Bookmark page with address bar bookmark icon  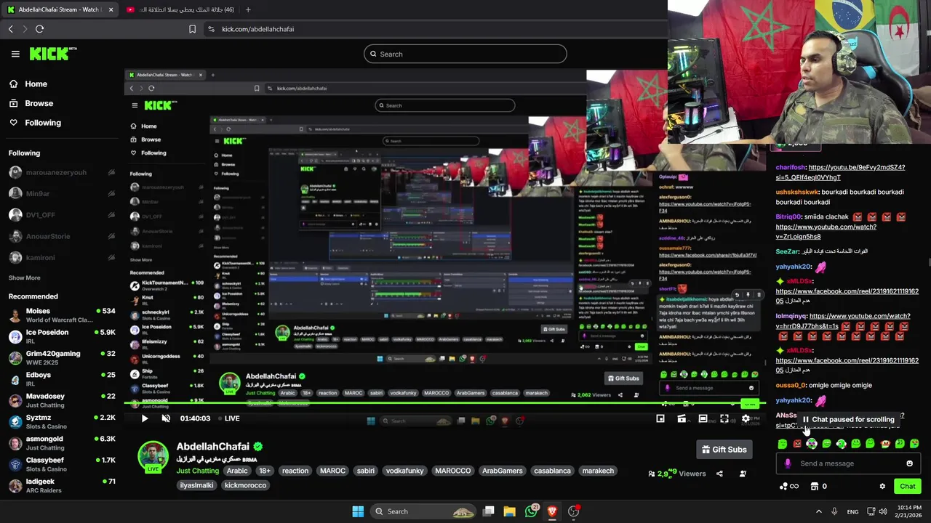[192, 29]
